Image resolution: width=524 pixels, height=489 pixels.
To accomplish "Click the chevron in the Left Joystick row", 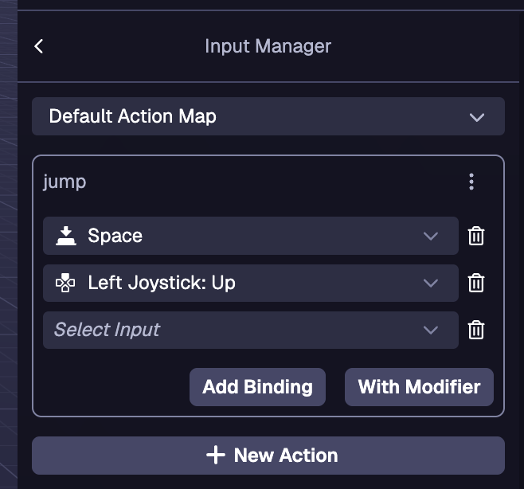I will click(431, 283).
